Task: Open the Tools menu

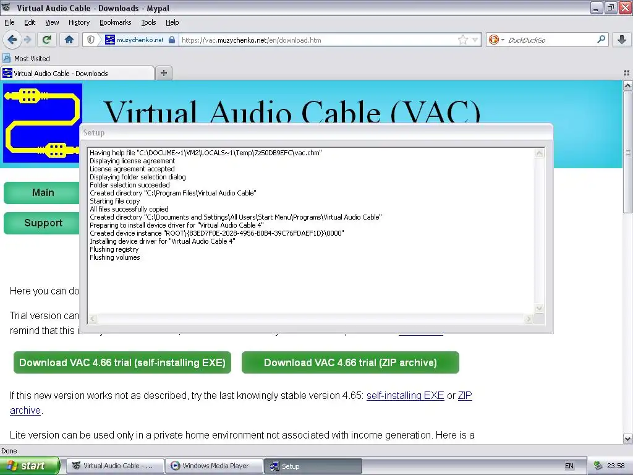Action: click(x=148, y=22)
